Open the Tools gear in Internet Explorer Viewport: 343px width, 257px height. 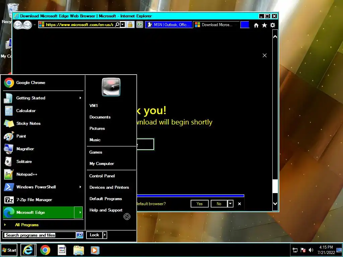273,25
